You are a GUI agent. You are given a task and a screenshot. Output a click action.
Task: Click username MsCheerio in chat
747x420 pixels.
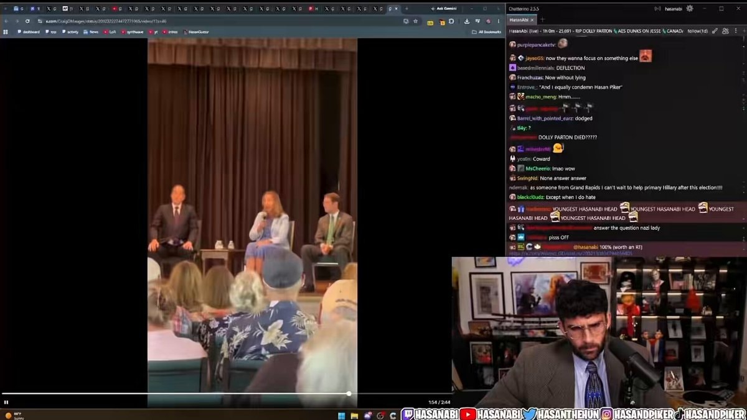coord(537,168)
